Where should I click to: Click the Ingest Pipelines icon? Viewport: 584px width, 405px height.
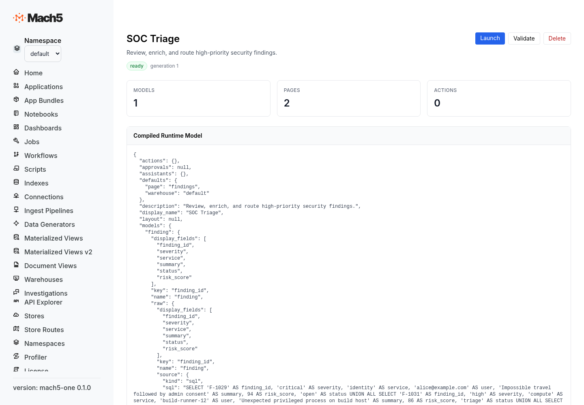tap(16, 210)
